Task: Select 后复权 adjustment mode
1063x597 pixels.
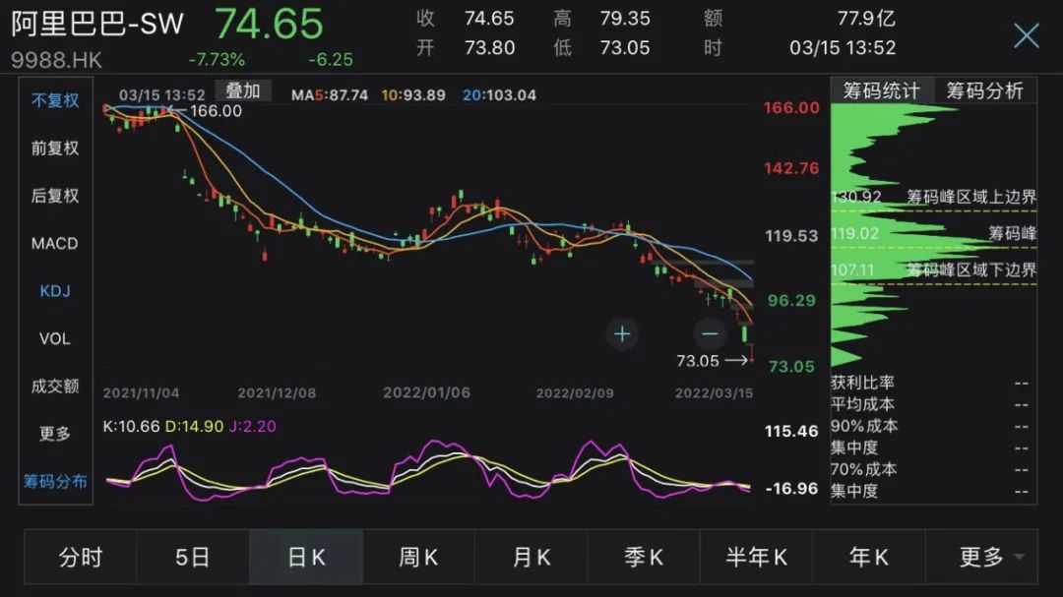Action: click(x=55, y=196)
